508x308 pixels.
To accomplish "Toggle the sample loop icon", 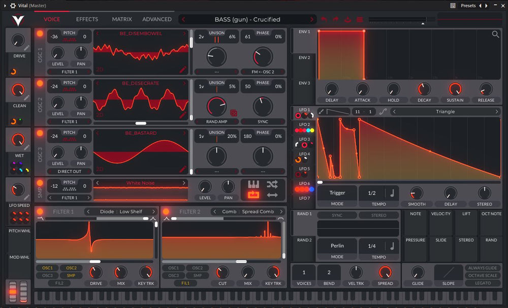I will click(x=252, y=195).
